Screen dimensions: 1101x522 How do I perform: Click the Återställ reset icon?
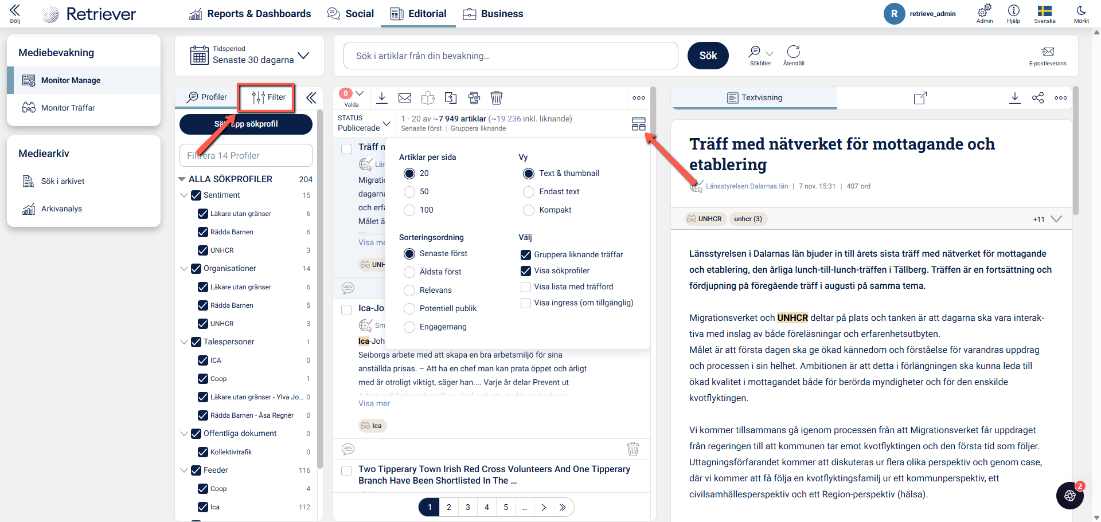[794, 55]
